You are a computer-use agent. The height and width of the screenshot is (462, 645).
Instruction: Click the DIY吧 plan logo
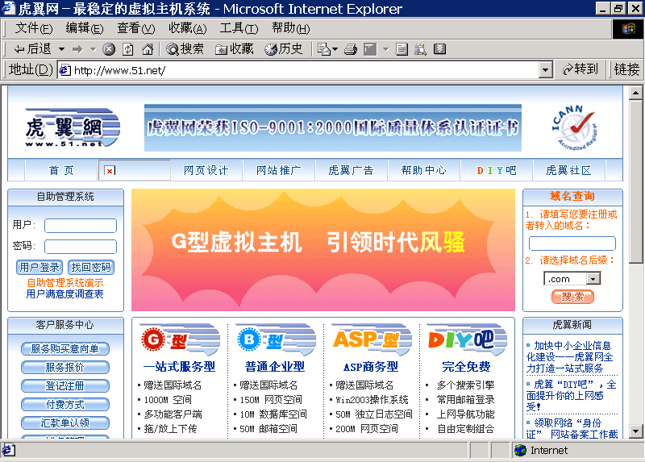(467, 339)
